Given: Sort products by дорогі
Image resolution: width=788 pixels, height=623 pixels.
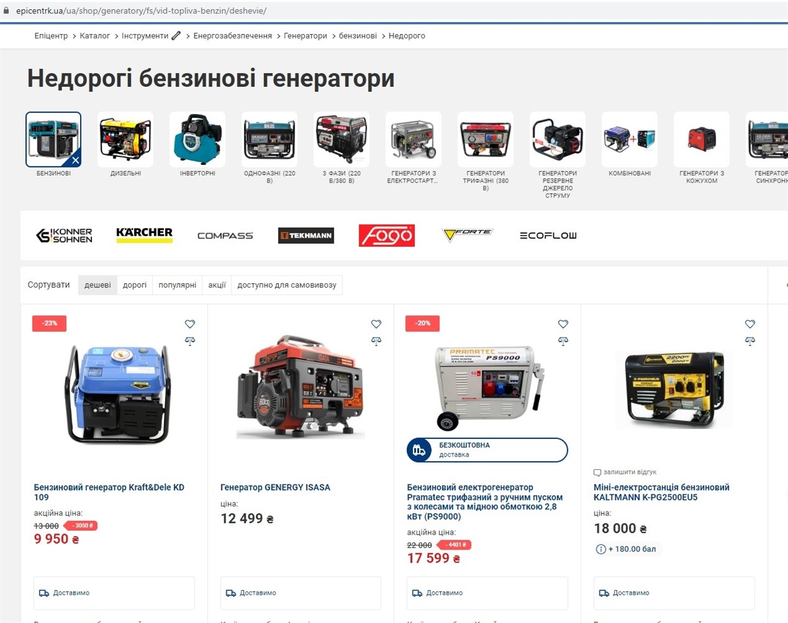Looking at the screenshot, I should pyautogui.click(x=135, y=285).
